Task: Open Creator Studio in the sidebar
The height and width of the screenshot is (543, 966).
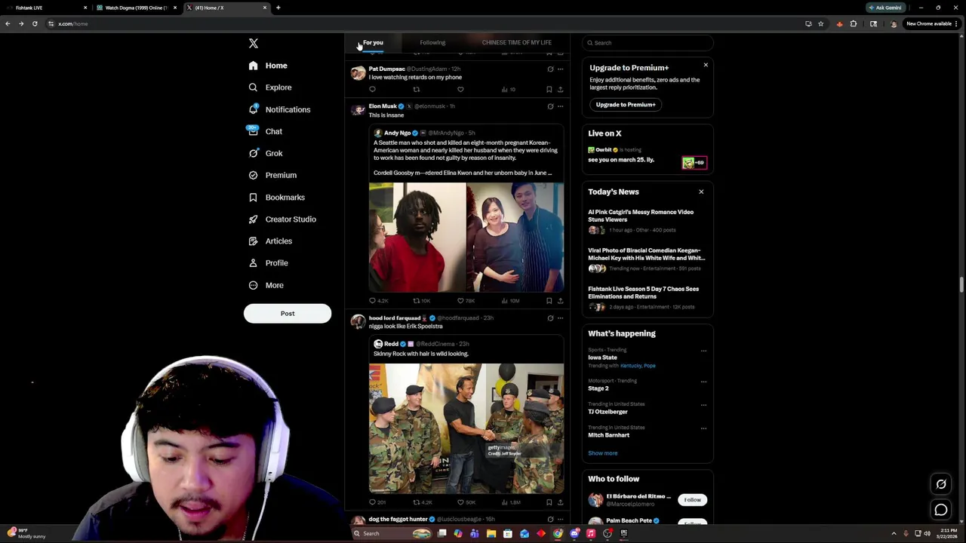Action: click(282, 219)
